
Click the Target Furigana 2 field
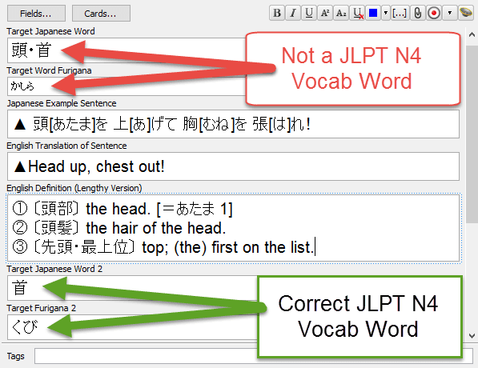(132, 327)
